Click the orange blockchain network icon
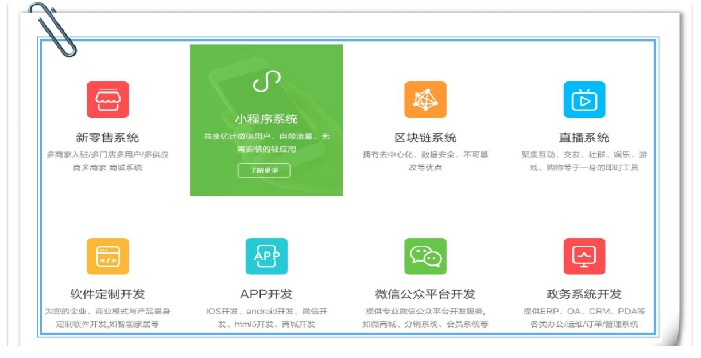The image size is (701, 358). click(x=425, y=100)
